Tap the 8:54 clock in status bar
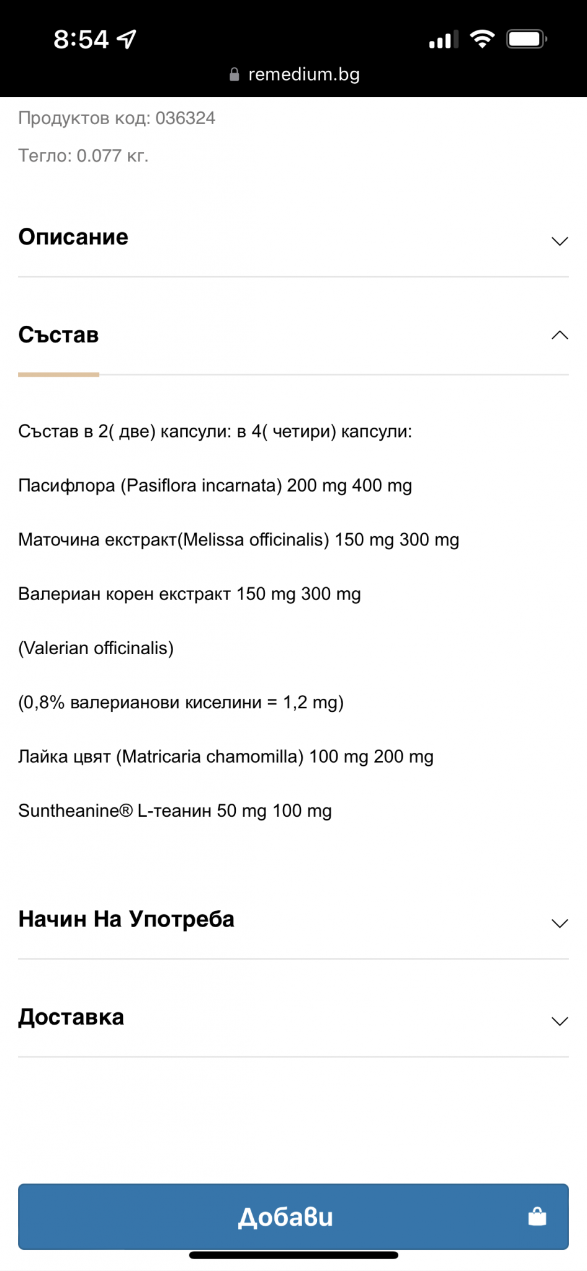Image resolution: width=587 pixels, height=1271 pixels. tap(81, 40)
